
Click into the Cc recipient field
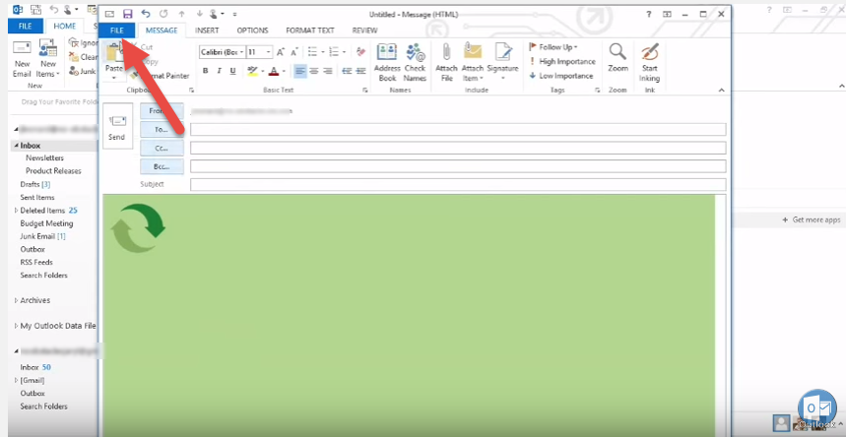[458, 148]
